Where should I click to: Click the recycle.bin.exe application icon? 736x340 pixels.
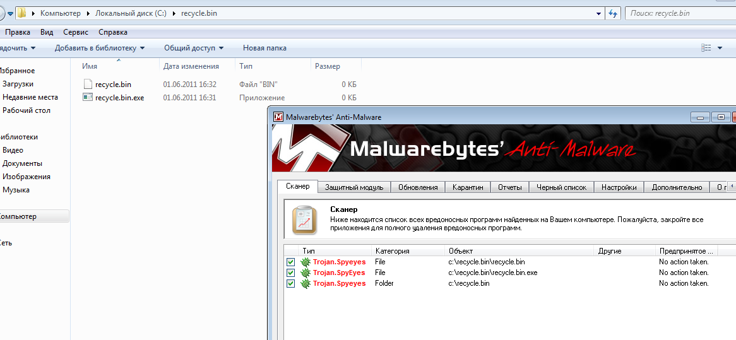click(87, 97)
